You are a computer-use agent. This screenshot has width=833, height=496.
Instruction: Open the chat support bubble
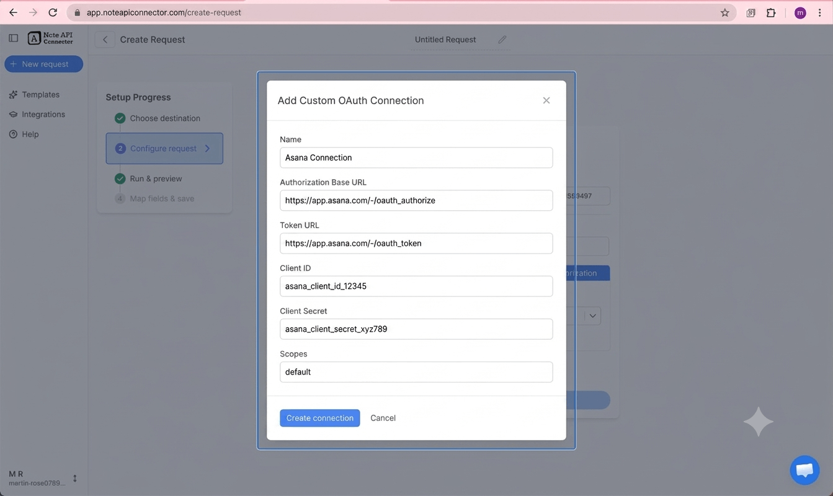tap(804, 470)
